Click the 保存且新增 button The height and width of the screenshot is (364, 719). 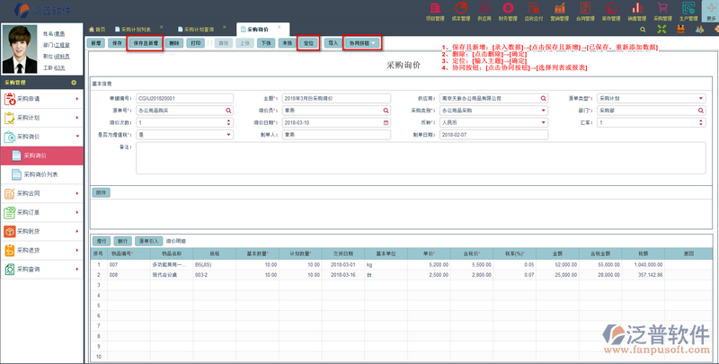143,43
